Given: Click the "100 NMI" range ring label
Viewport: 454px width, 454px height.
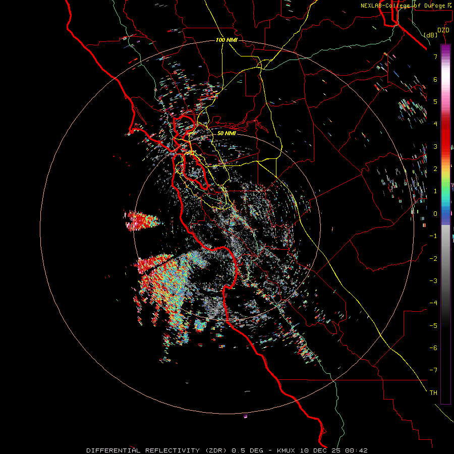Looking at the screenshot, I should [x=226, y=40].
